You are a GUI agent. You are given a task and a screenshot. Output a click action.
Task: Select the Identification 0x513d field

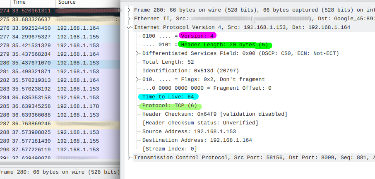coord(190,71)
